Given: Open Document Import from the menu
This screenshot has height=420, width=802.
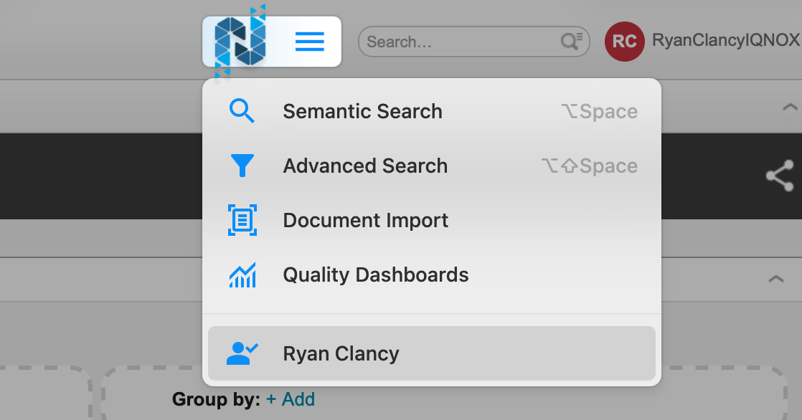Looking at the screenshot, I should (x=365, y=220).
